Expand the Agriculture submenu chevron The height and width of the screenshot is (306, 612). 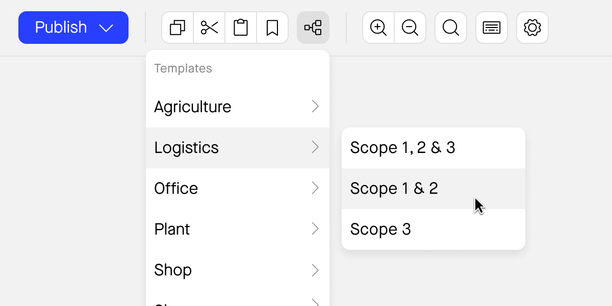tap(315, 107)
